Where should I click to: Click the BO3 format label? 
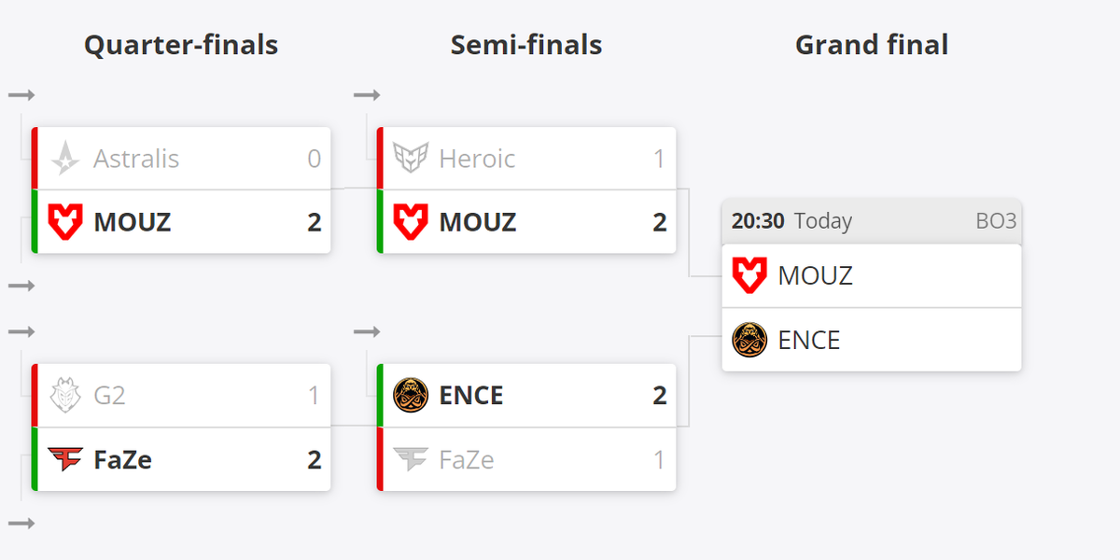point(993,221)
